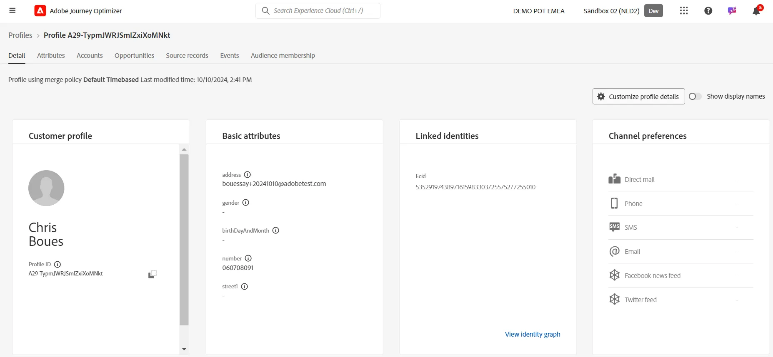
Task: Click the info icon next to birthDayAndMonth
Action: tap(276, 231)
